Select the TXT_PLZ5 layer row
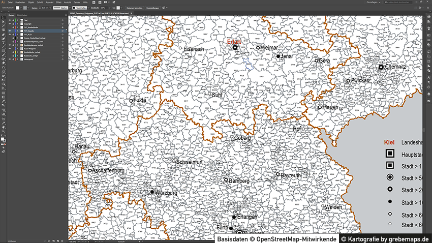Screen dimensions: 432x243 tap(37, 35)
